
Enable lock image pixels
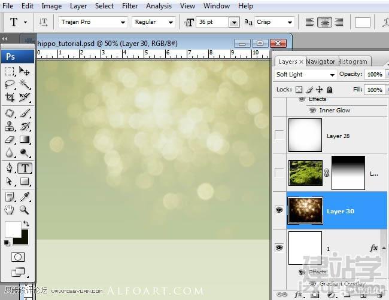(x=309, y=90)
